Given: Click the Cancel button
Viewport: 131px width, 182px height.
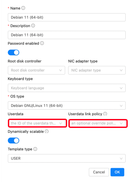Looking at the screenshot, I should pos(99,172).
